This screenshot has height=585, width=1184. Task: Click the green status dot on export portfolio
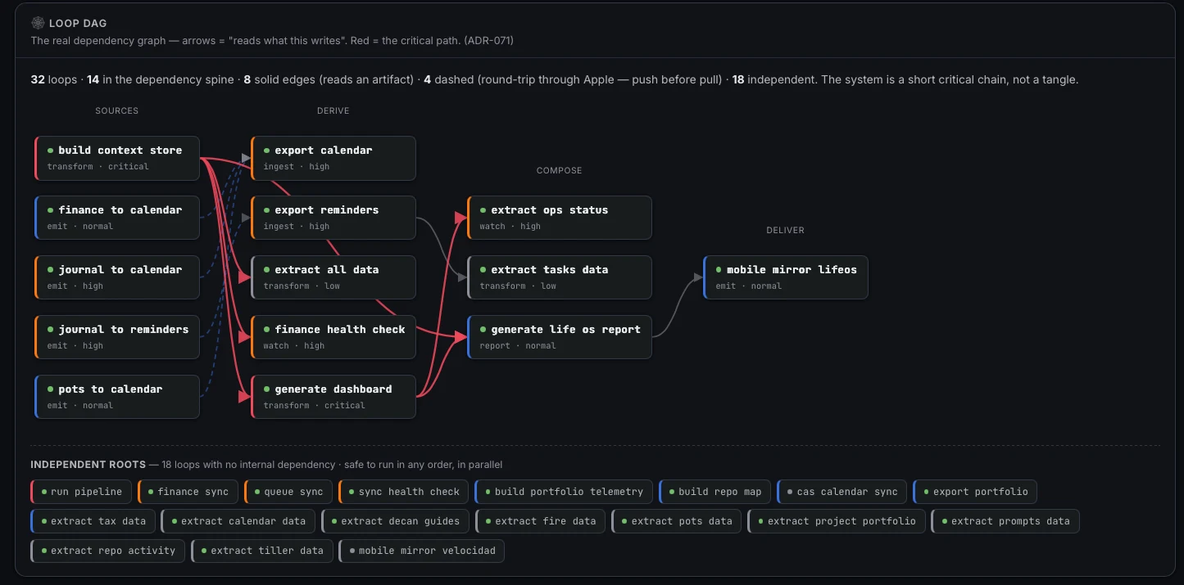click(x=926, y=492)
